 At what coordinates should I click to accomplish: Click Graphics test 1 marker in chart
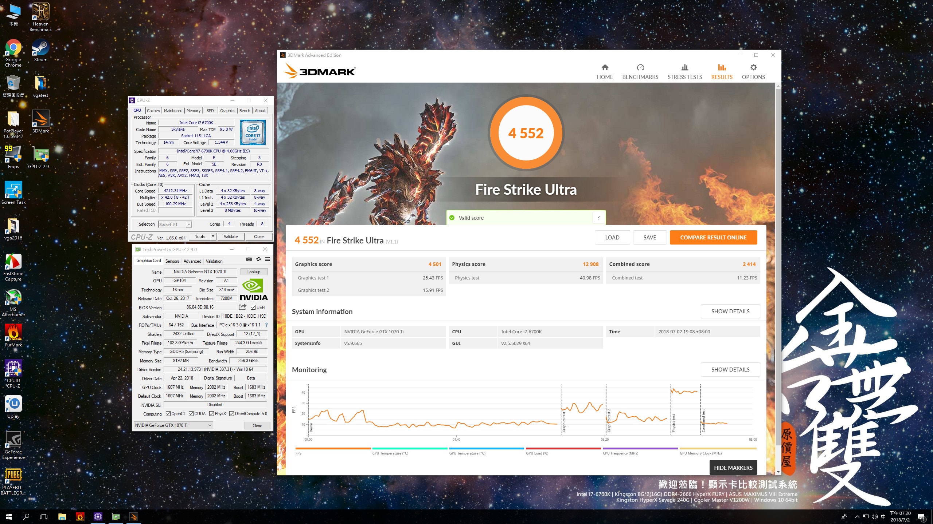[564, 422]
